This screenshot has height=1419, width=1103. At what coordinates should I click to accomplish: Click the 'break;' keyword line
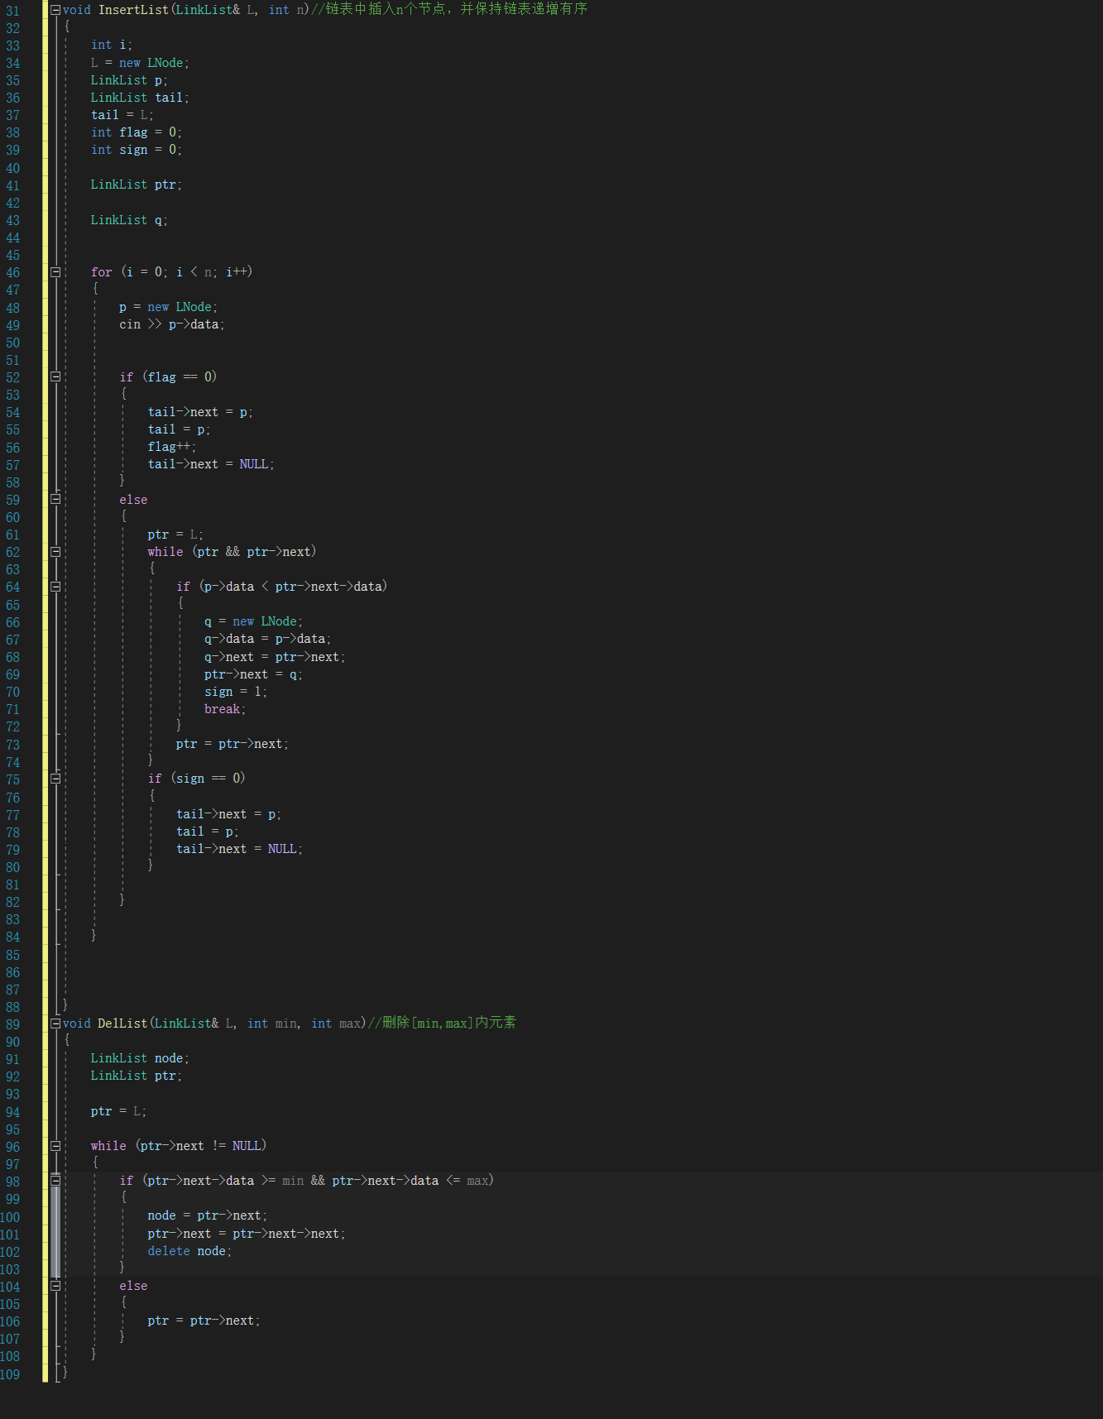[225, 709]
